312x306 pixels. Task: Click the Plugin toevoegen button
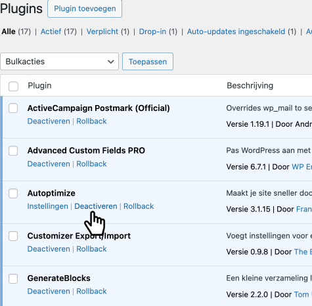point(85,9)
